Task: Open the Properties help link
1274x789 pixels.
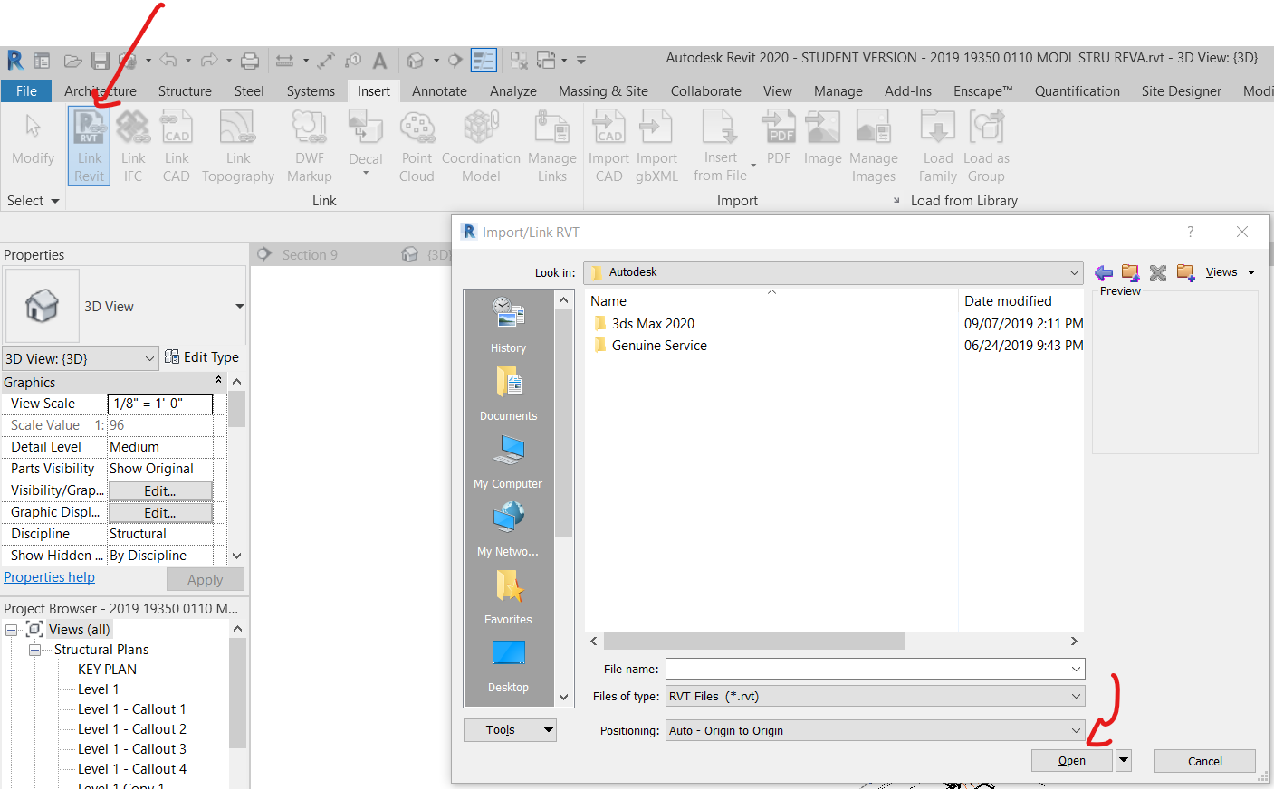Action: point(49,576)
